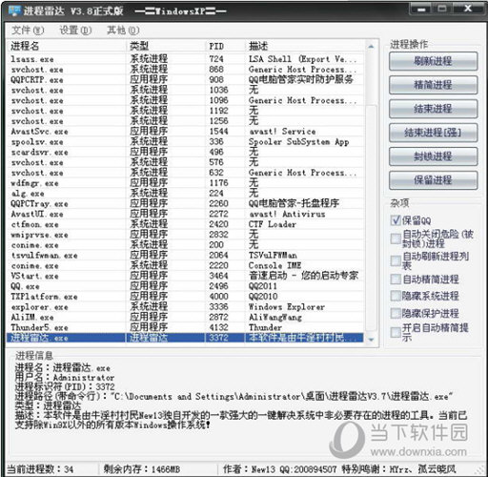488x477 pixels.
Task: Select the highlighted 进程雷达.exe row
Action: (x=186, y=338)
